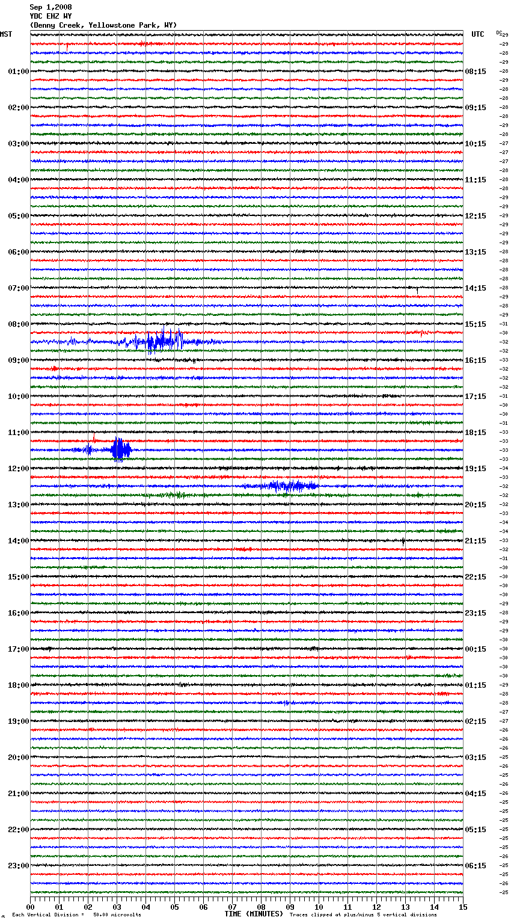Screen dimensions: 511x923
Task: Click the 02:15 UTC time label
Action: coord(476,721)
